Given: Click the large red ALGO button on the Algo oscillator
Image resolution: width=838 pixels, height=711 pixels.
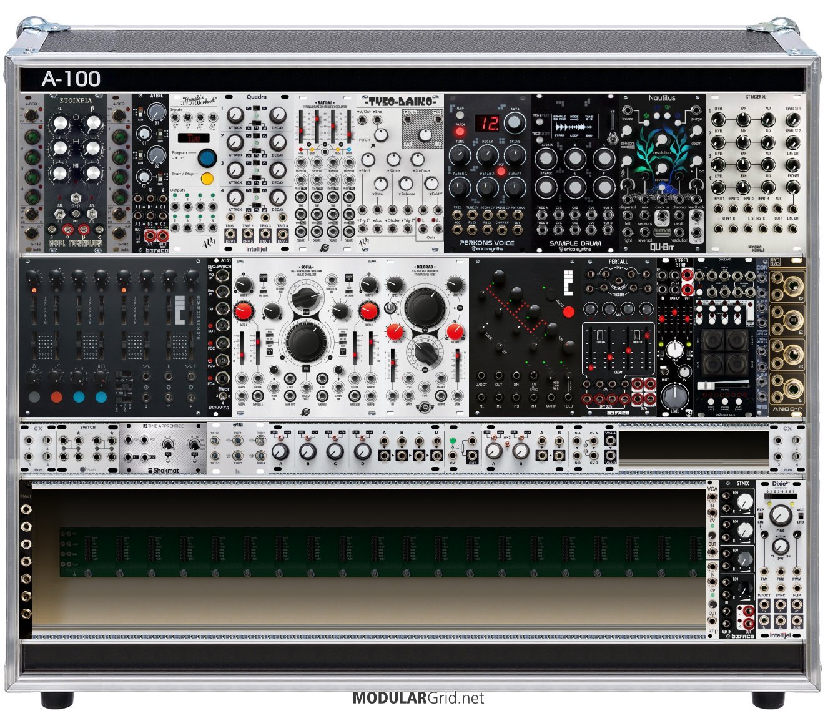Looking at the screenshot, I should coord(568,313).
